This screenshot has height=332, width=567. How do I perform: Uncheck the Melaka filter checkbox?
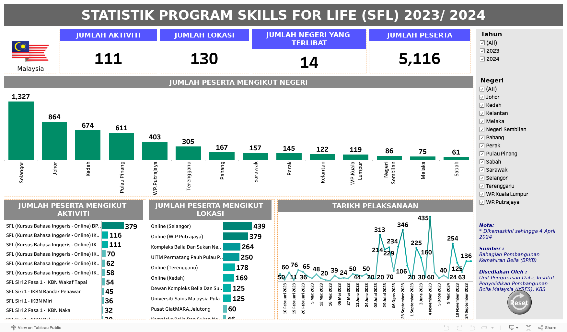(x=482, y=121)
